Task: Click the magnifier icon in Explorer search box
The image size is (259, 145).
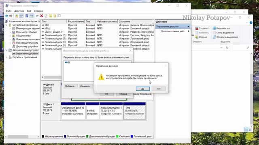Action: pyautogui.click(x=248, y=48)
